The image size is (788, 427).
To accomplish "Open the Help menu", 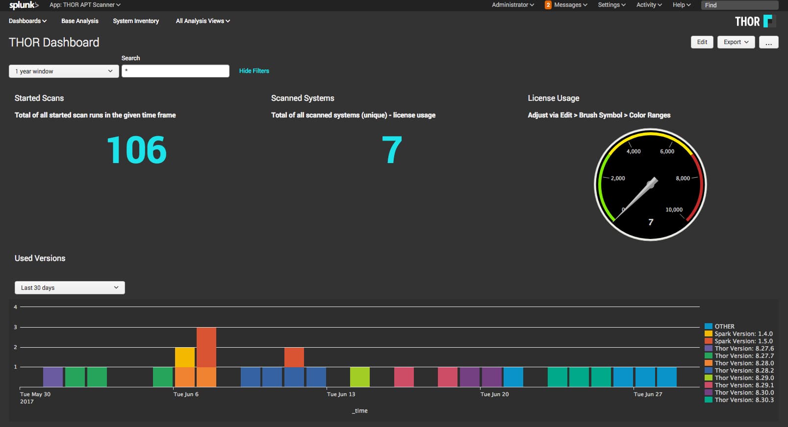I will pyautogui.click(x=682, y=5).
